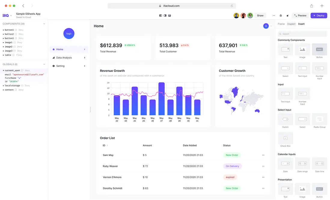This screenshot has width=330, height=200.
Task: Collapse the COMPONENTS section in left panel
Action: pyautogui.click(x=44, y=24)
